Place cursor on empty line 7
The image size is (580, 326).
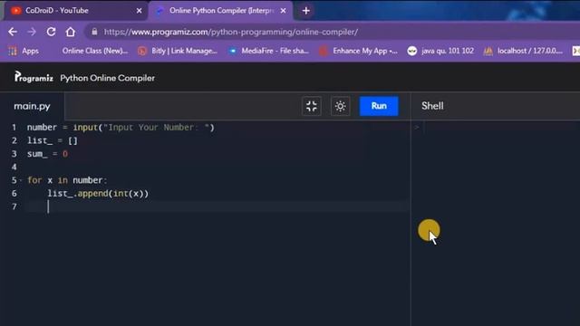[217, 206]
